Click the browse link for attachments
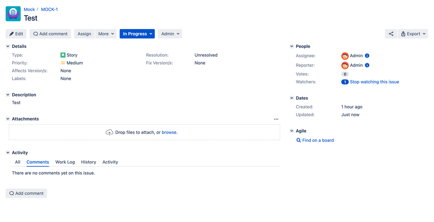This screenshot has height=222, width=434. [170, 132]
